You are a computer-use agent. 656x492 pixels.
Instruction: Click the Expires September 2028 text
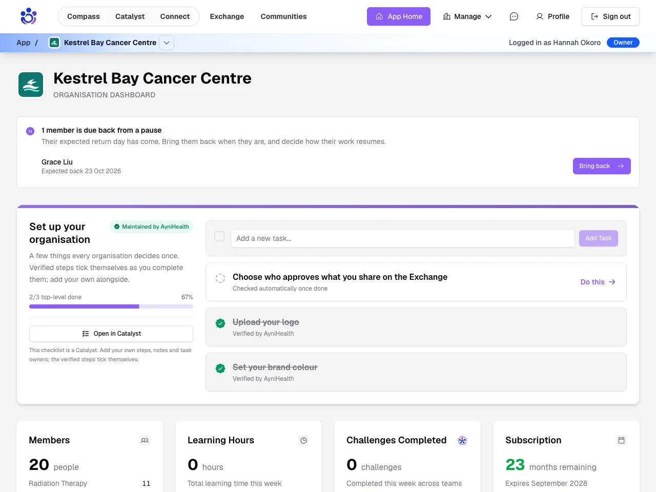pos(546,483)
